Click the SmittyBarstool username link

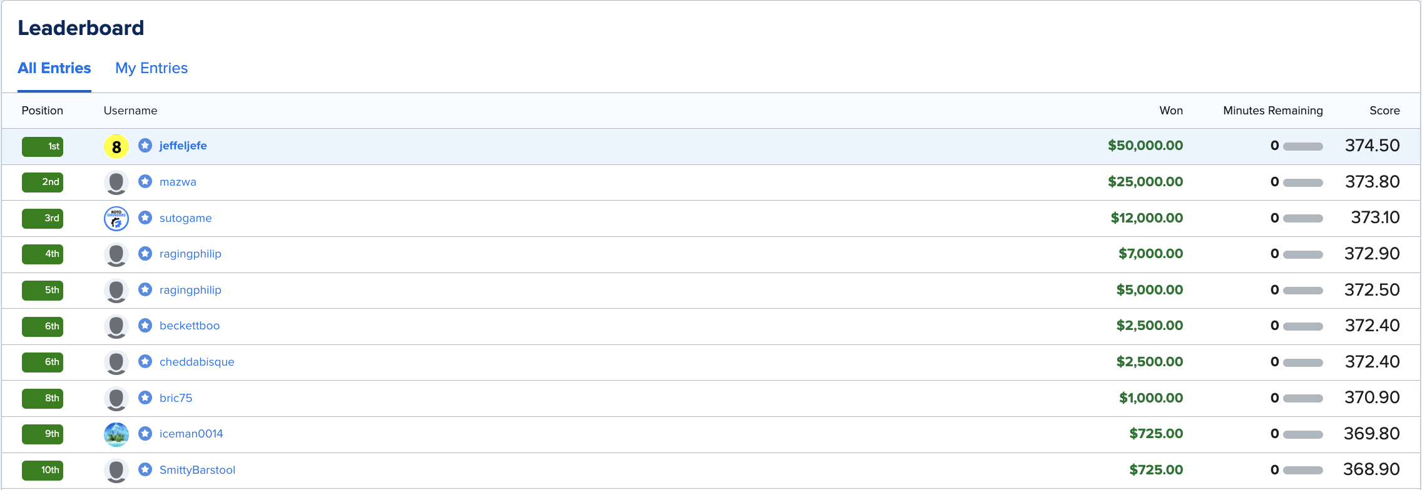pos(197,470)
